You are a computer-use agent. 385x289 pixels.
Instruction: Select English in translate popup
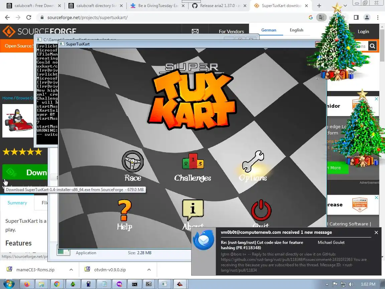296,30
